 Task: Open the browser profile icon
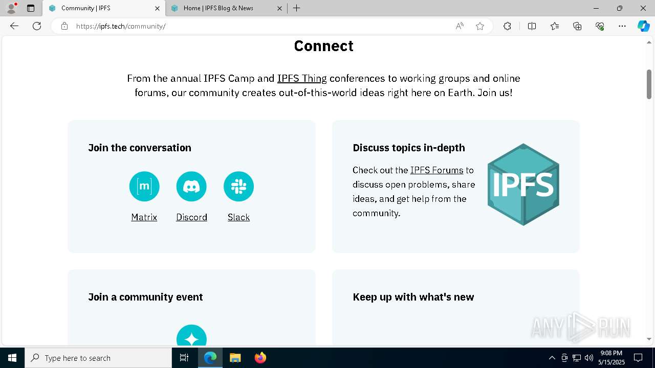pos(11,8)
